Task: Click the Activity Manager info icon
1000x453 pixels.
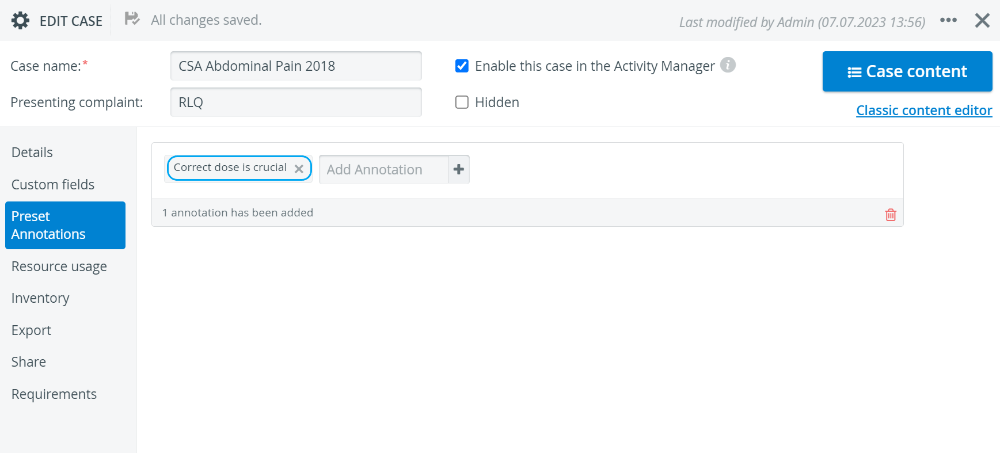Action: click(x=728, y=65)
